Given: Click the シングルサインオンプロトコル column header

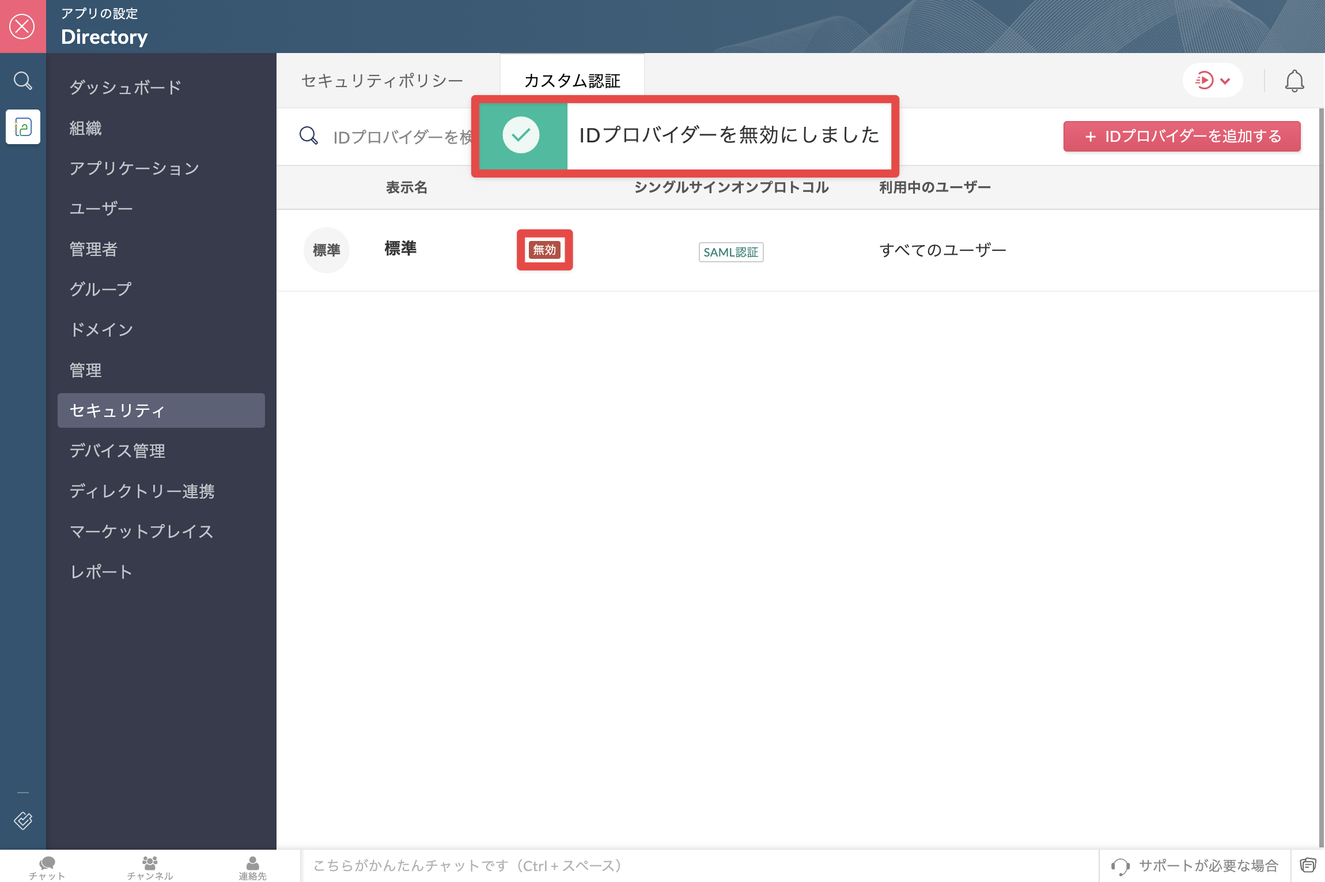Looking at the screenshot, I should coord(731,187).
